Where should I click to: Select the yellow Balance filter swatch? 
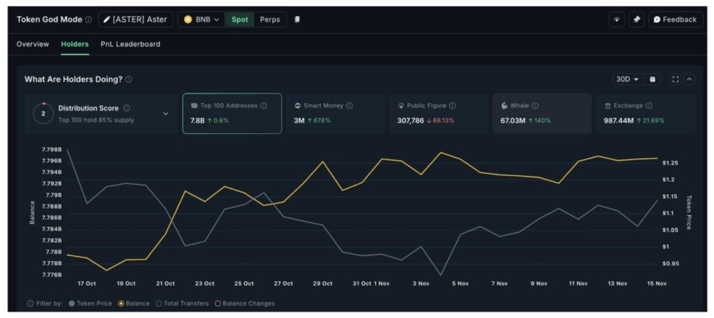click(121, 303)
